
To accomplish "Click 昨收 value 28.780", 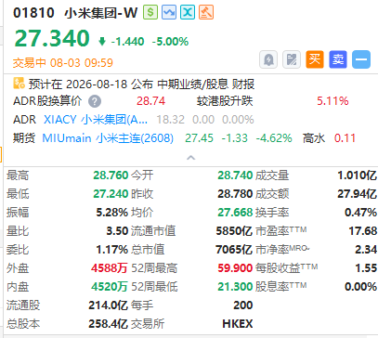I will coord(235,194).
